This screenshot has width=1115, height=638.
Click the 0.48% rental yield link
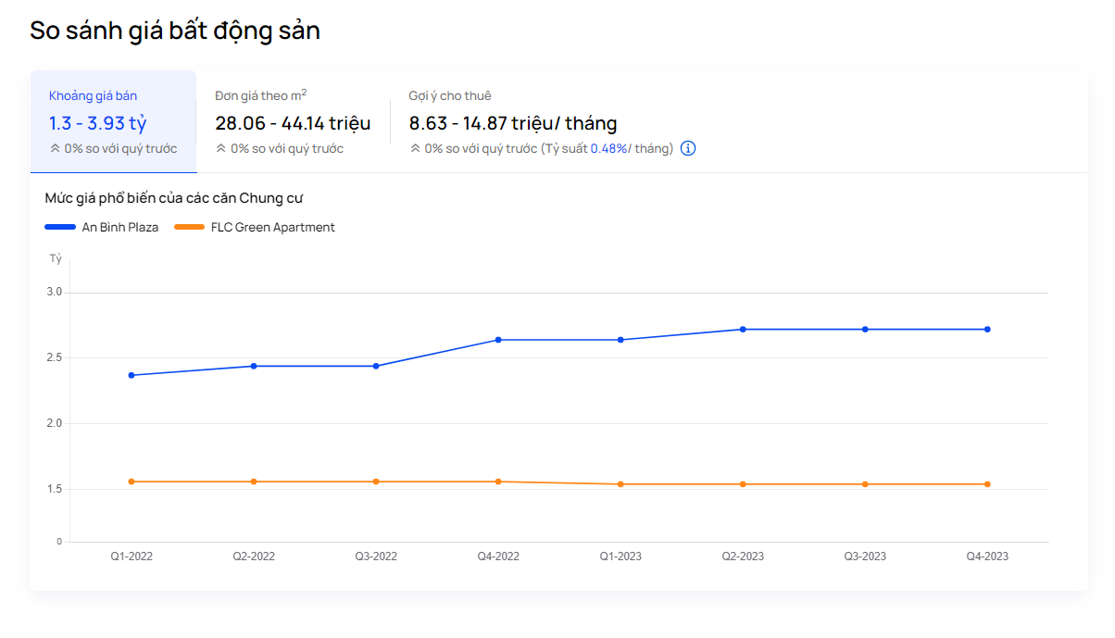click(x=608, y=148)
